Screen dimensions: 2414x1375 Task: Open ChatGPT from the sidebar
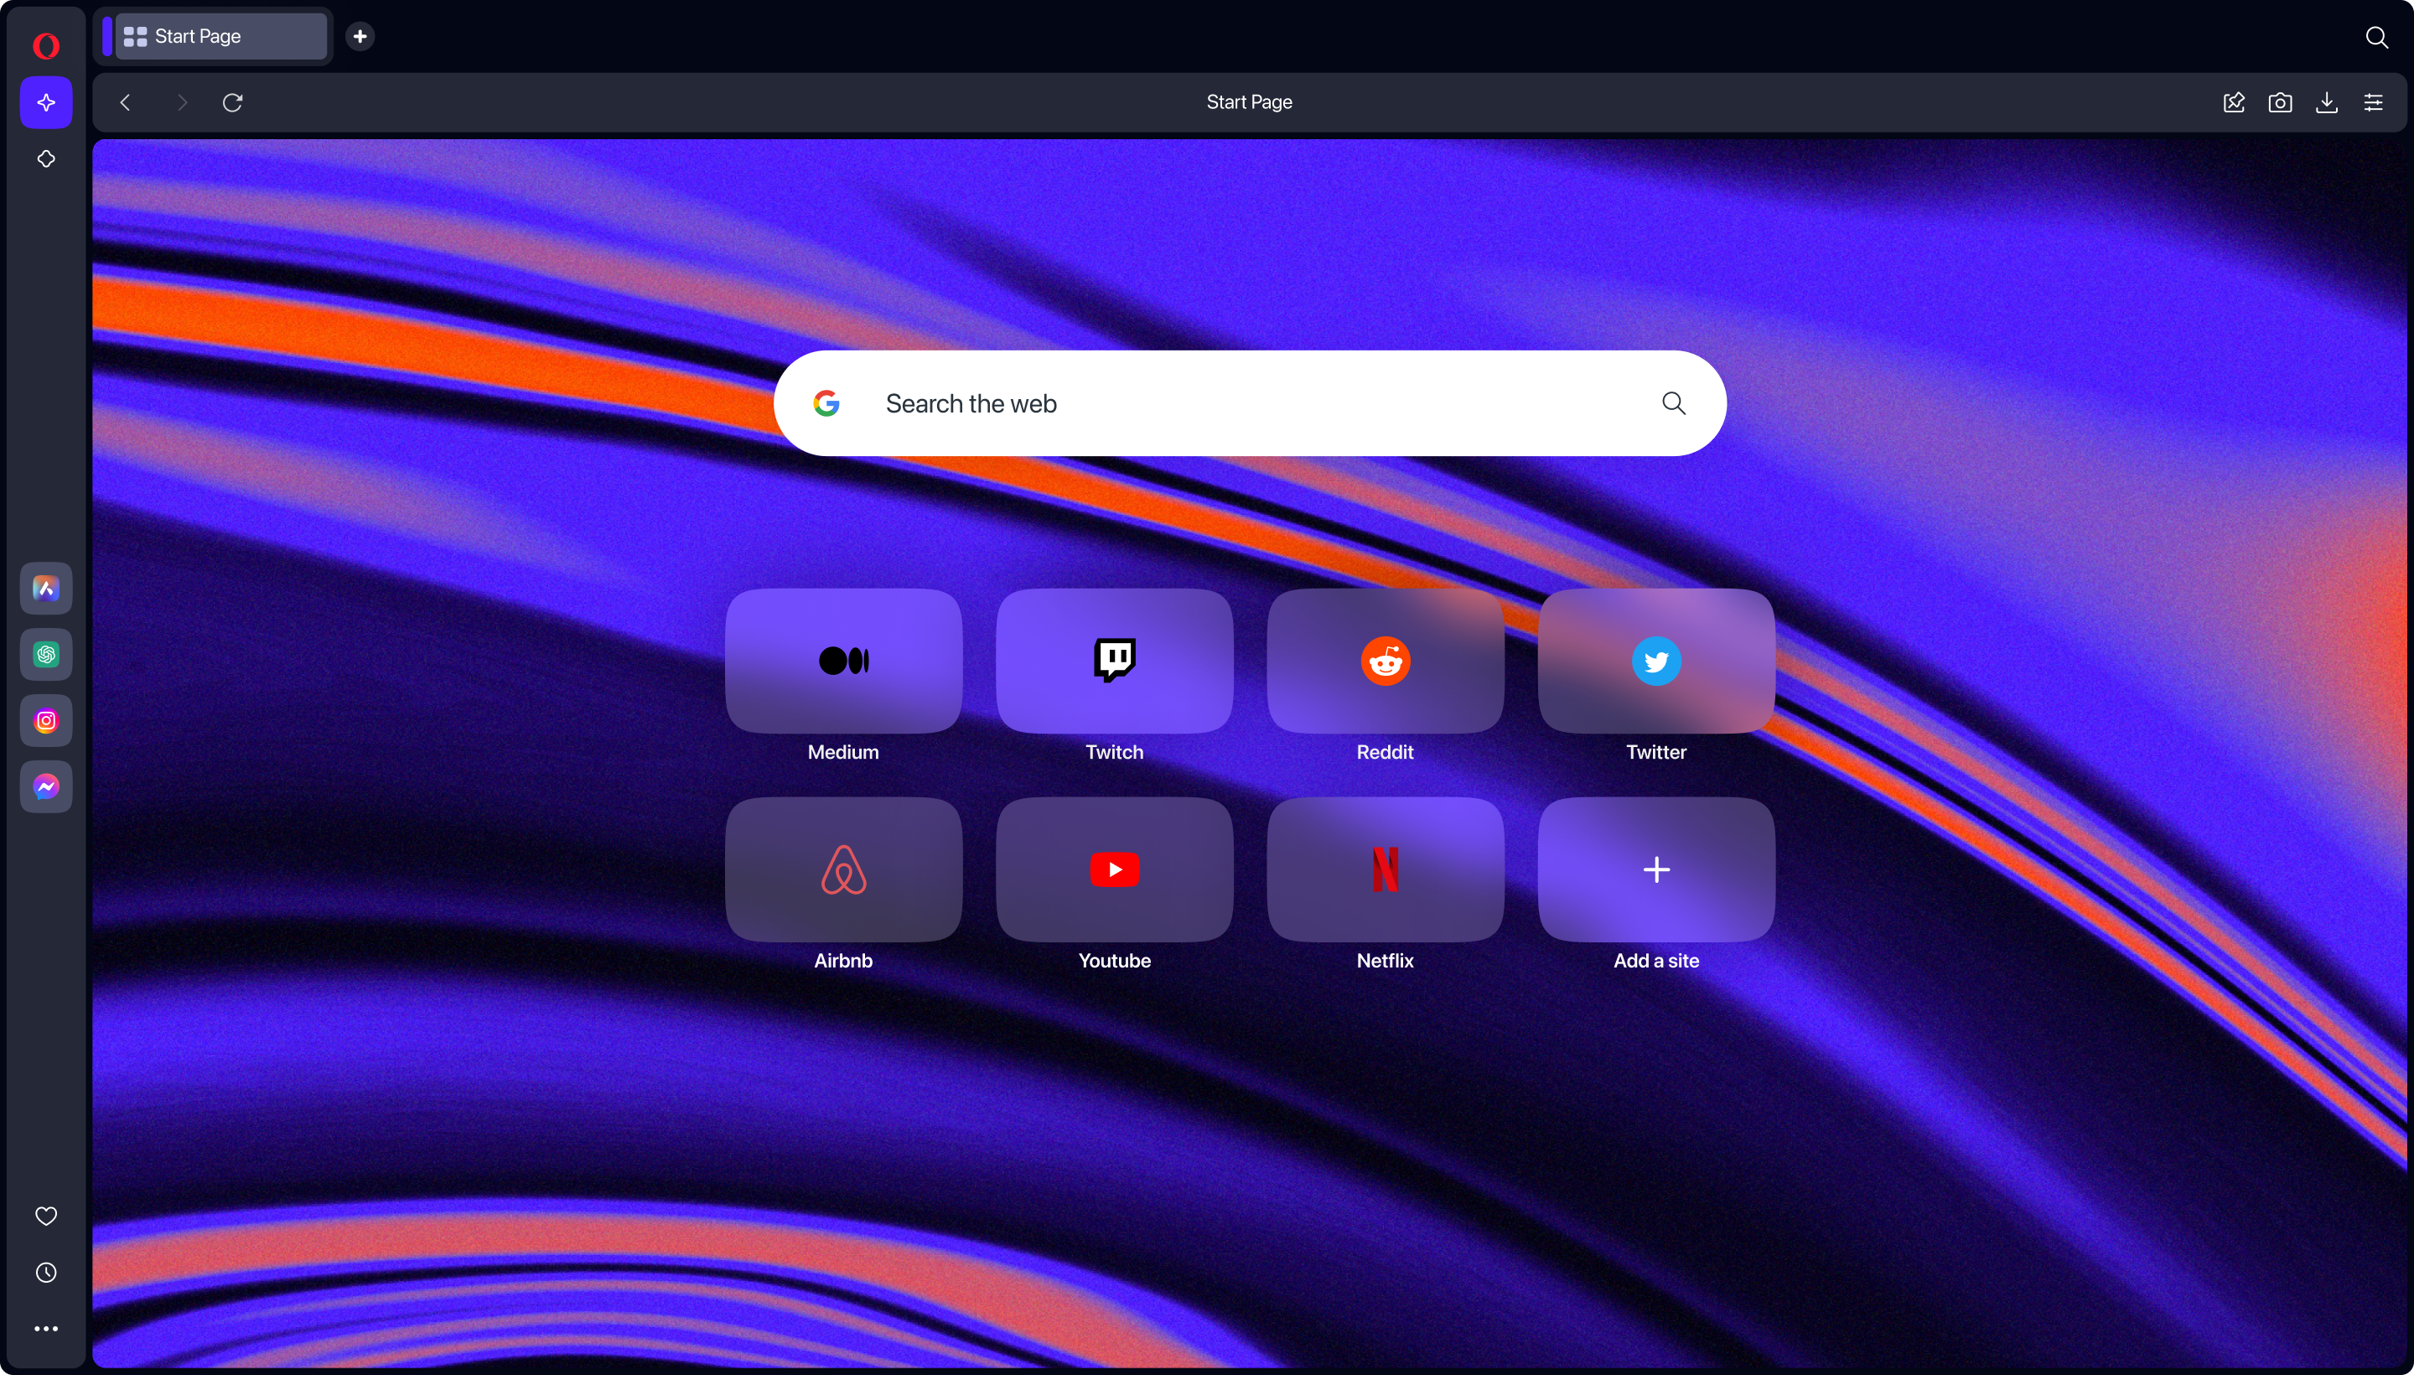[44, 655]
